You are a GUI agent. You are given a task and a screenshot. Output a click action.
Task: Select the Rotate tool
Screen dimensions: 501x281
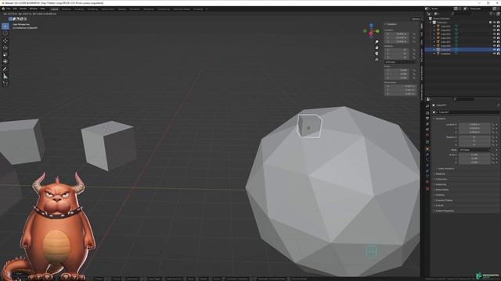click(5, 48)
